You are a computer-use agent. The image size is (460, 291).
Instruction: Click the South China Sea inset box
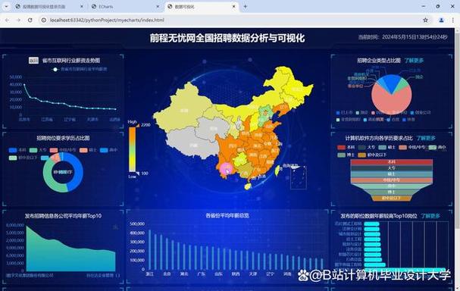[299, 178]
